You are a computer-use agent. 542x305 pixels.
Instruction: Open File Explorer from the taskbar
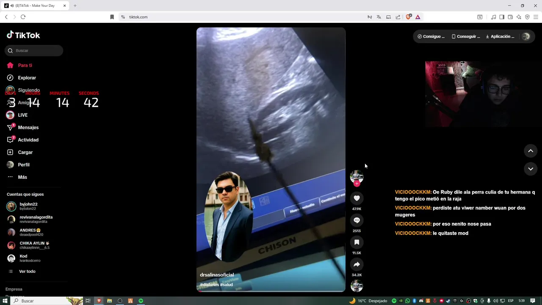pos(109,301)
